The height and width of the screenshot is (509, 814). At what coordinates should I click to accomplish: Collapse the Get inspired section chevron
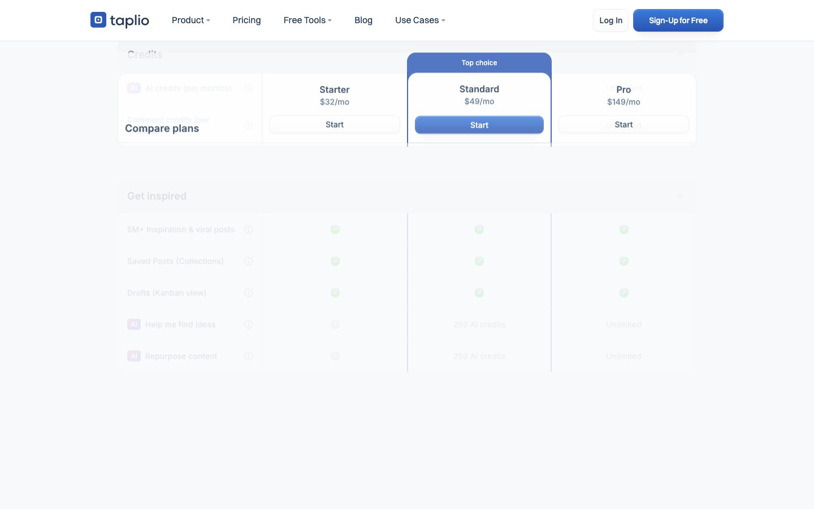coord(680,196)
